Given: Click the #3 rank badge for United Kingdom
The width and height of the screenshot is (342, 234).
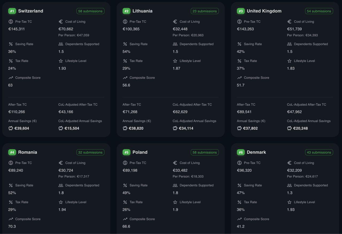Looking at the screenshot, I should click(240, 11).
